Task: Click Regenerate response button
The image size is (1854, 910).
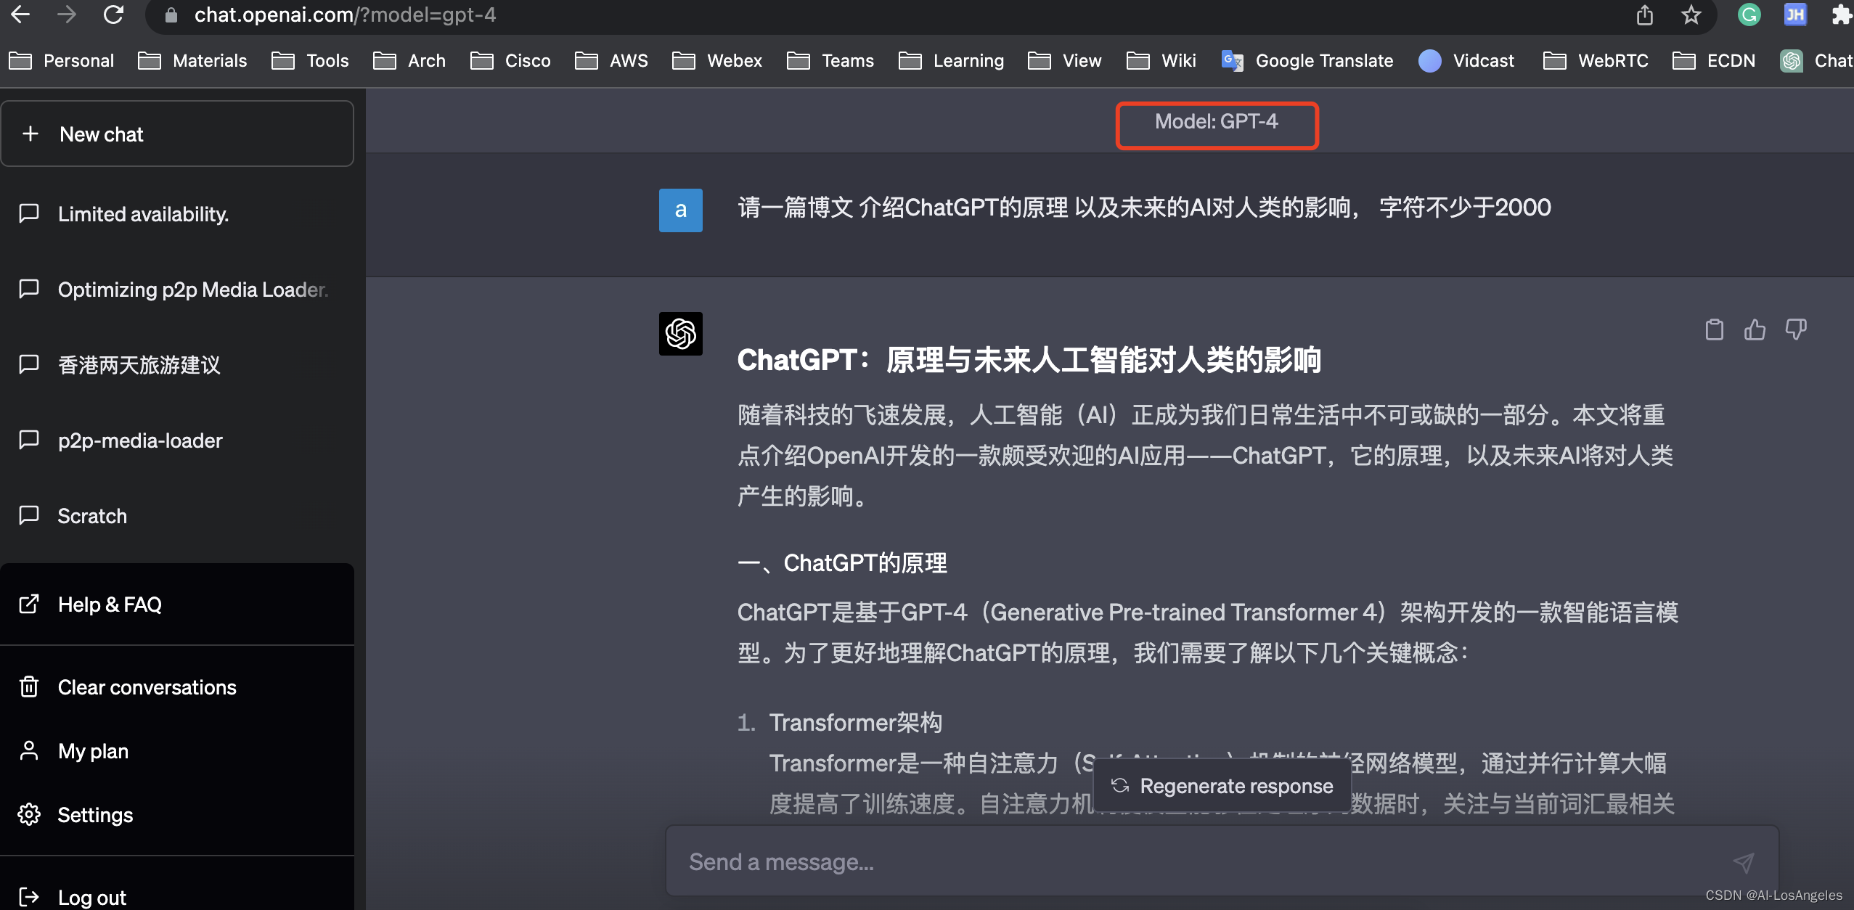Action: (1222, 786)
